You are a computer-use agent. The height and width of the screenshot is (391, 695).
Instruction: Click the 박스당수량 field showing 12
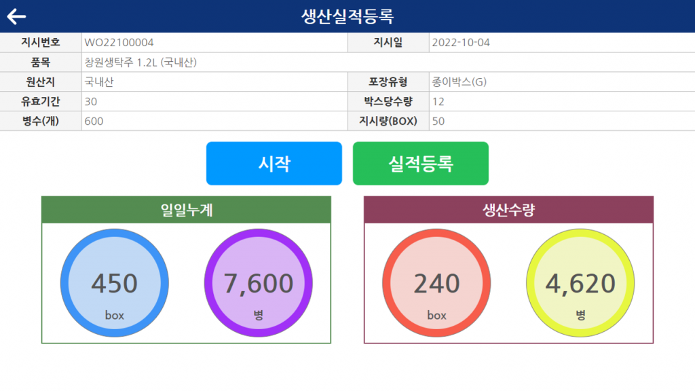point(561,102)
